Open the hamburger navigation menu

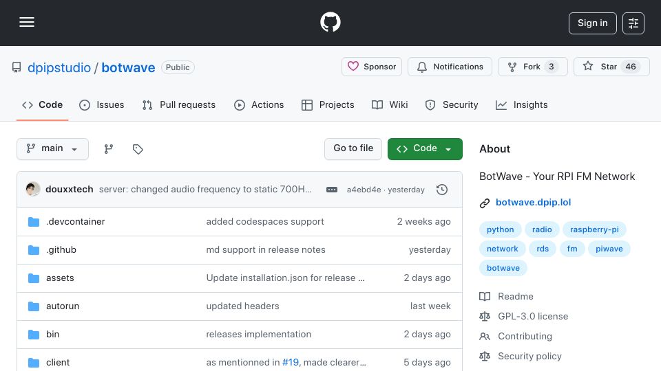point(27,22)
